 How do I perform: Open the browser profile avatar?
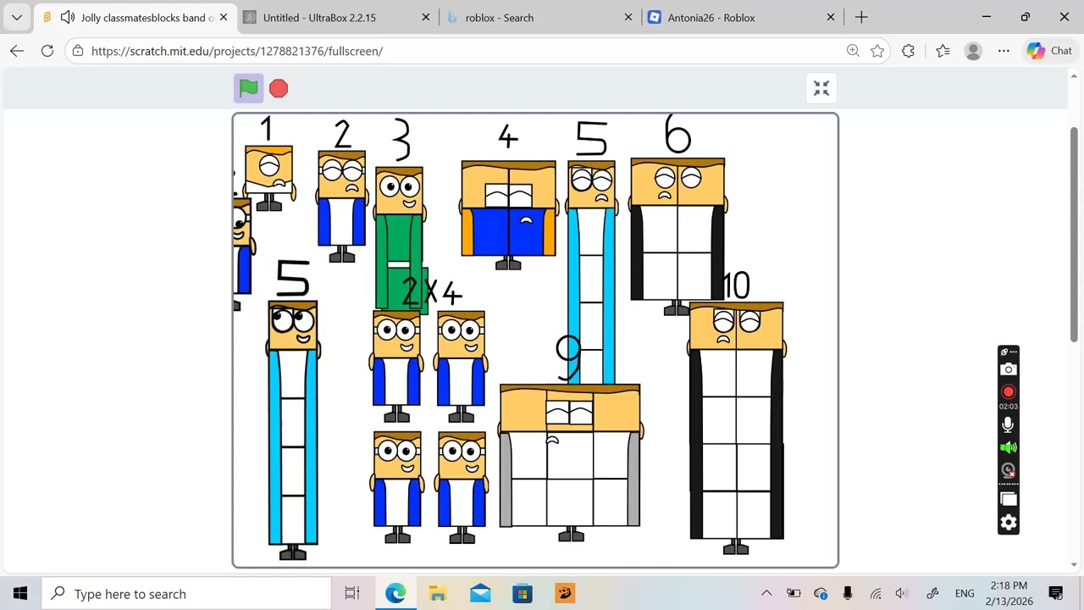[973, 51]
